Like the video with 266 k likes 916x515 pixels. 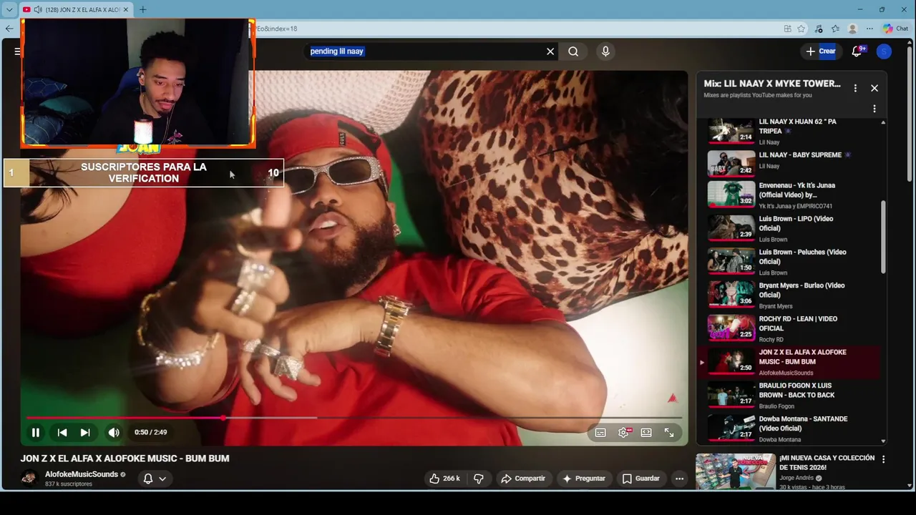click(x=444, y=479)
